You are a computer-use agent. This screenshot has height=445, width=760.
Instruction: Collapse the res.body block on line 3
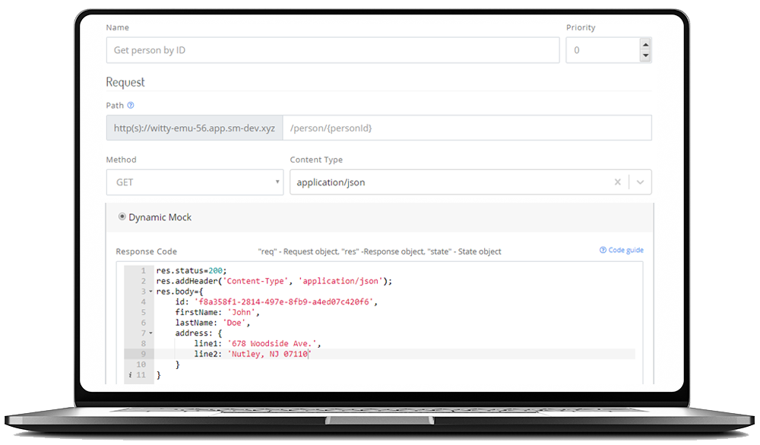[x=150, y=292]
